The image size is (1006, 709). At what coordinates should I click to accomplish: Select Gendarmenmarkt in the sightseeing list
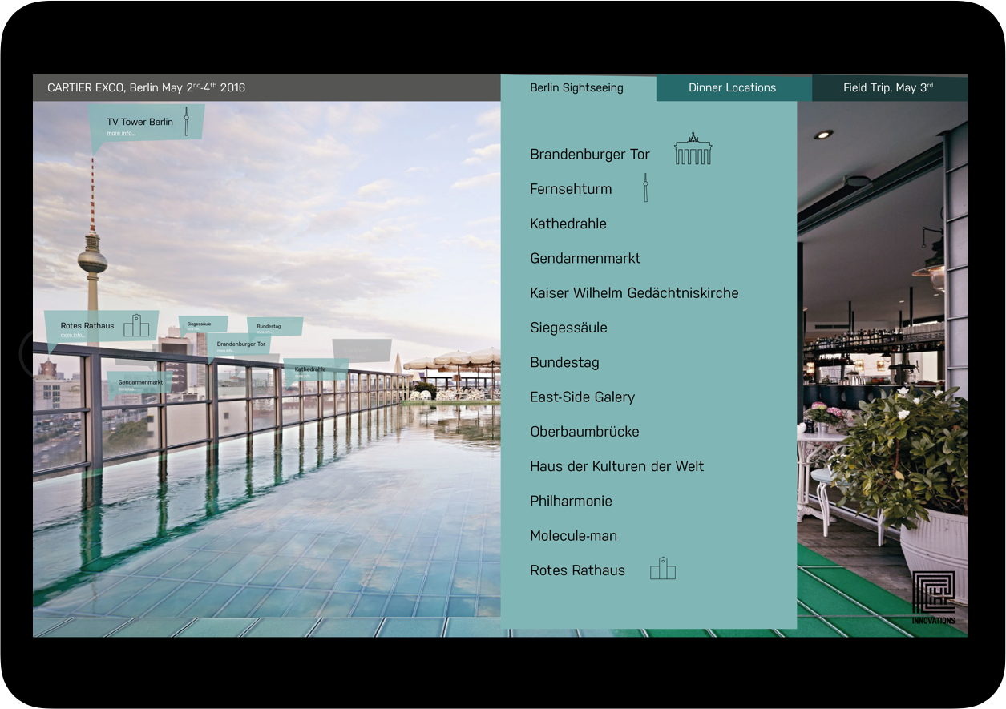(585, 259)
